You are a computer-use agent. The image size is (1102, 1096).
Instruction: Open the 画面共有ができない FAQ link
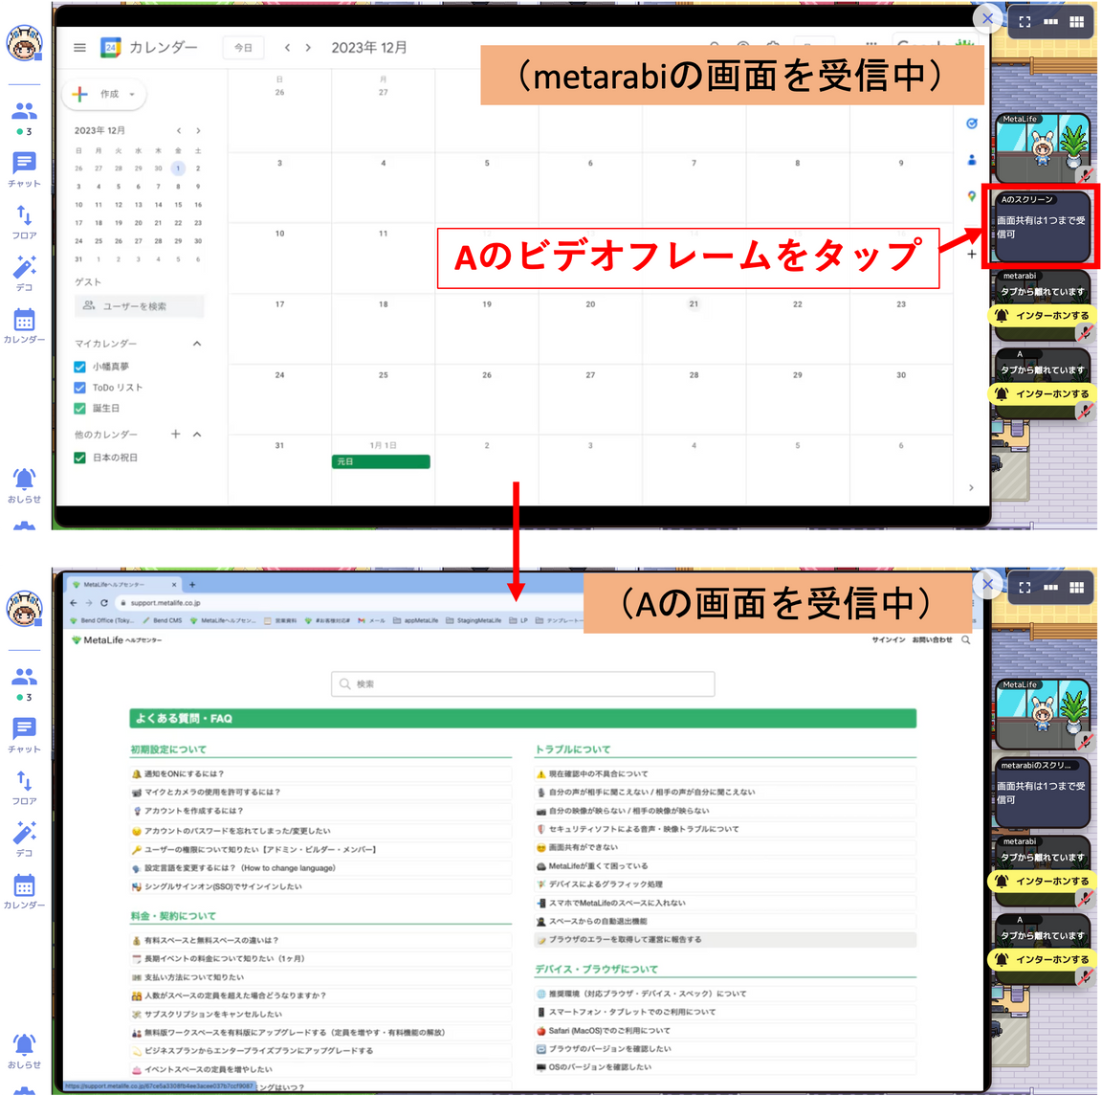pos(584,848)
